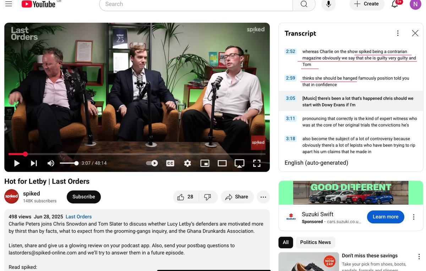Click transcript line 'there's been a lot'
Viewport: 426px width, 271px height.
click(358, 101)
